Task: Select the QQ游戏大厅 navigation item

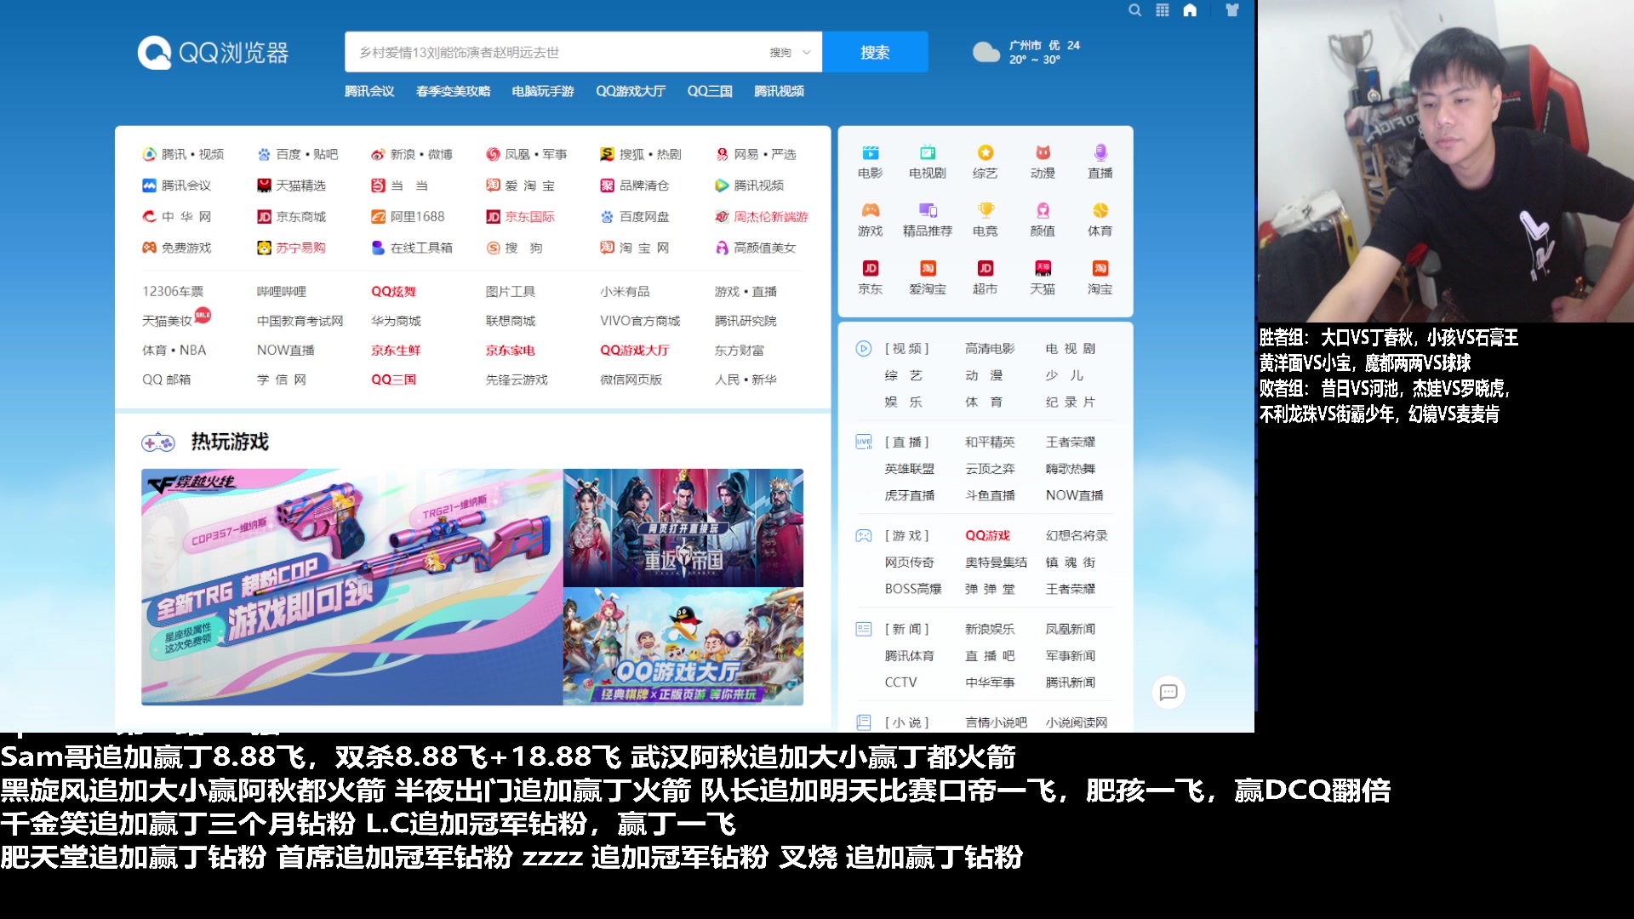Action: 631,91
